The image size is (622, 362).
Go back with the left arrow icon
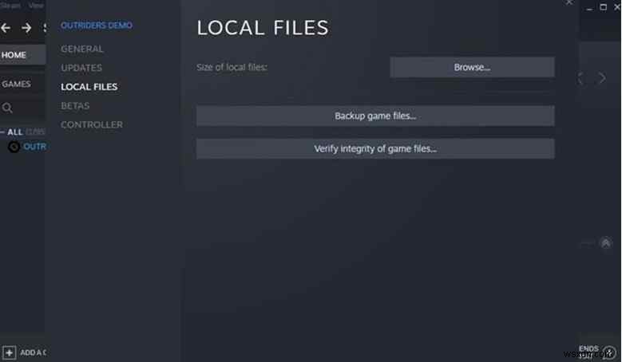point(6,28)
